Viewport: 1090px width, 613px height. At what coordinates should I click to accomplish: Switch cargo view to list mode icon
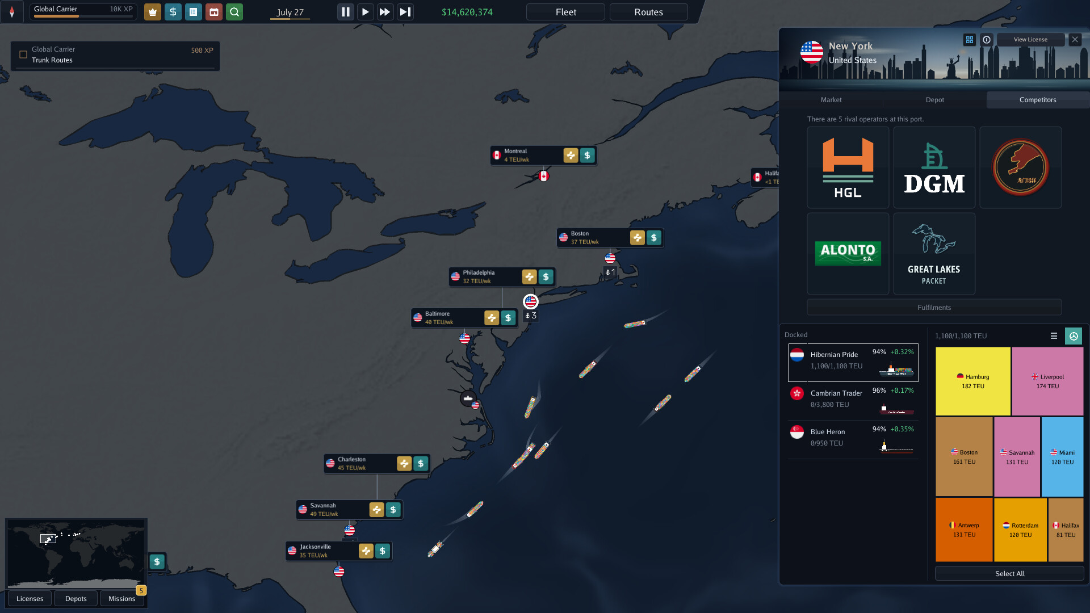(x=1054, y=336)
